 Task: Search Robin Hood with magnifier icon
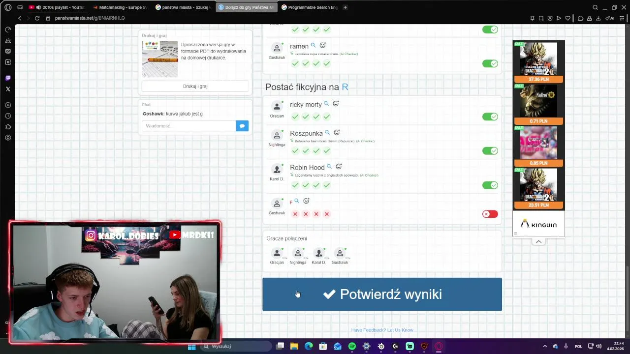coord(329,167)
